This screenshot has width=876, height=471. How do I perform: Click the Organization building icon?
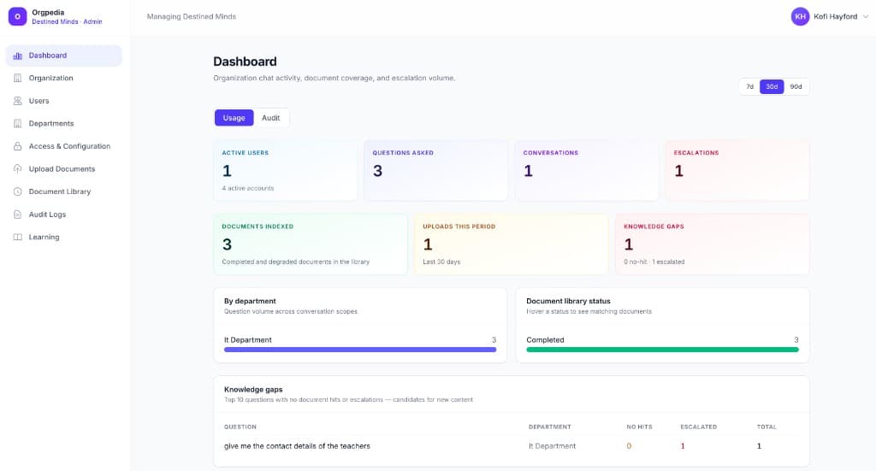tap(17, 78)
